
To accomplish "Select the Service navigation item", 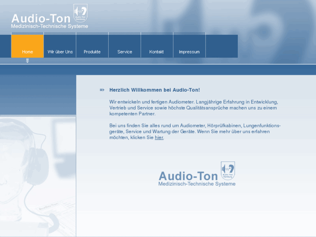I will (x=125, y=46).
